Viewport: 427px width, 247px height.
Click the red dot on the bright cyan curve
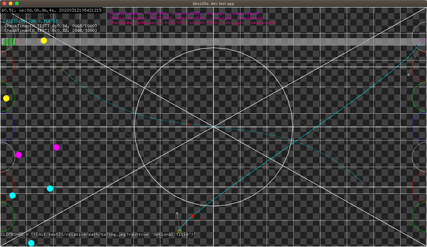(x=193, y=216)
